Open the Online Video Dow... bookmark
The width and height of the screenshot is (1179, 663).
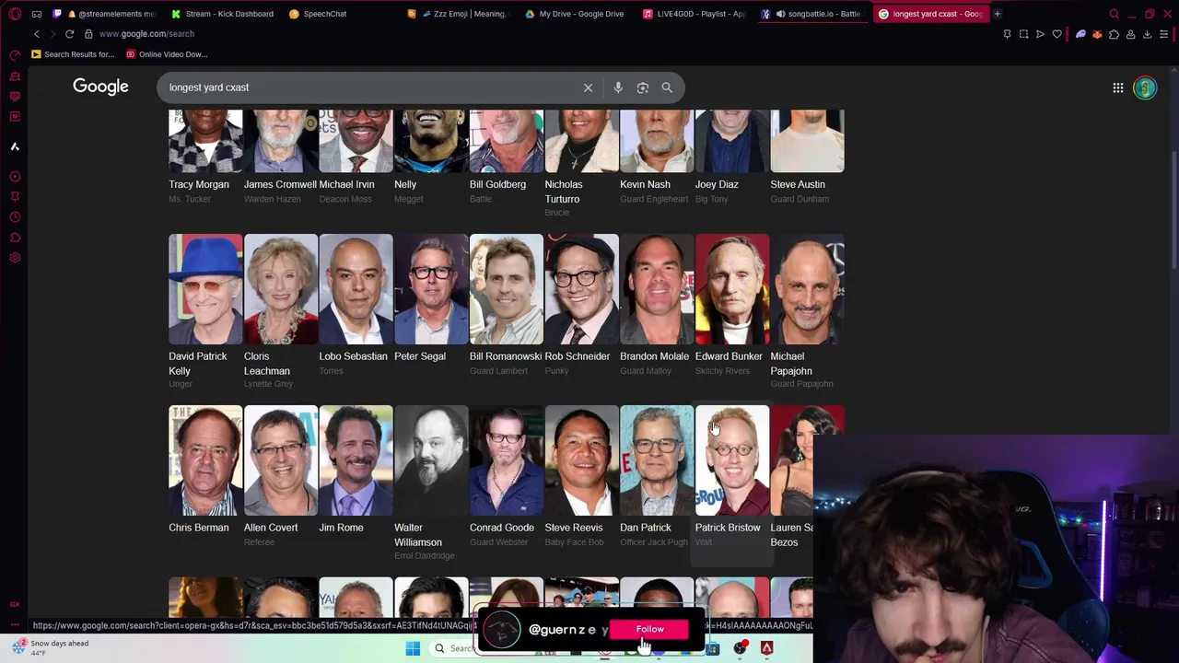pos(167,54)
